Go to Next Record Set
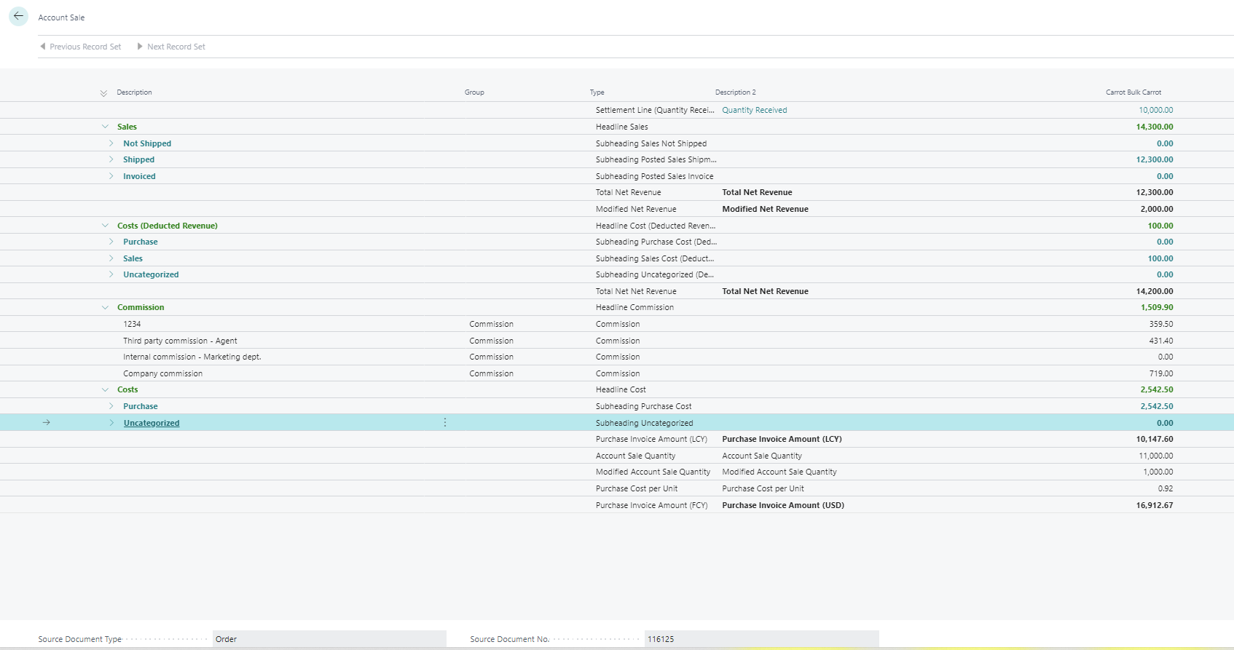This screenshot has width=1234, height=650. [x=171, y=47]
